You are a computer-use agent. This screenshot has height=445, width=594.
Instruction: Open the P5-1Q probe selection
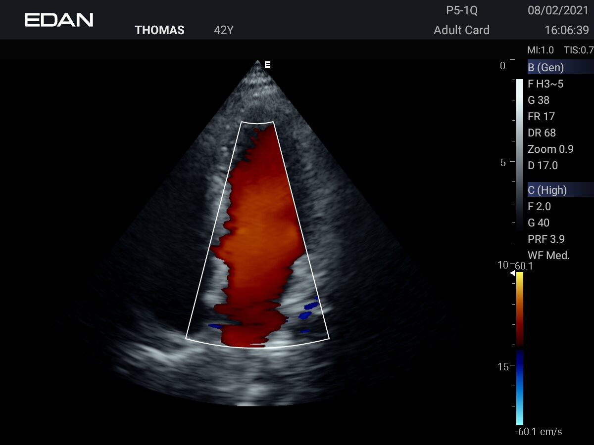coord(461,11)
